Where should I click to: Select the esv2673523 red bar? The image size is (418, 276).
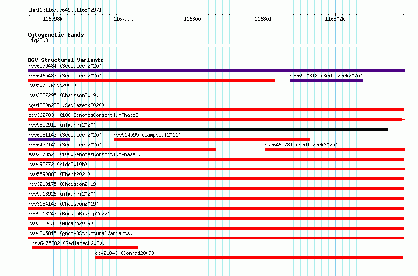(216, 159)
